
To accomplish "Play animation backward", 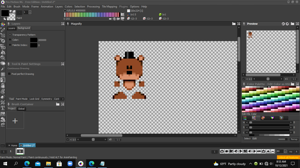I will [x=250, y=151].
